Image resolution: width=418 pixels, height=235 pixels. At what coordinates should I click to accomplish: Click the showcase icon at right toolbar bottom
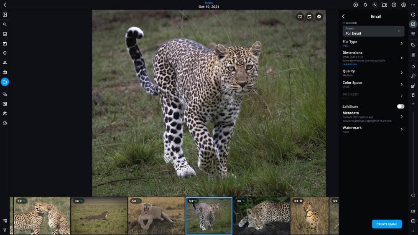click(x=413, y=221)
